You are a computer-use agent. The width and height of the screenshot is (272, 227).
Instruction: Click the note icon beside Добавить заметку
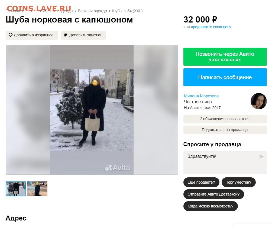(x=66, y=35)
